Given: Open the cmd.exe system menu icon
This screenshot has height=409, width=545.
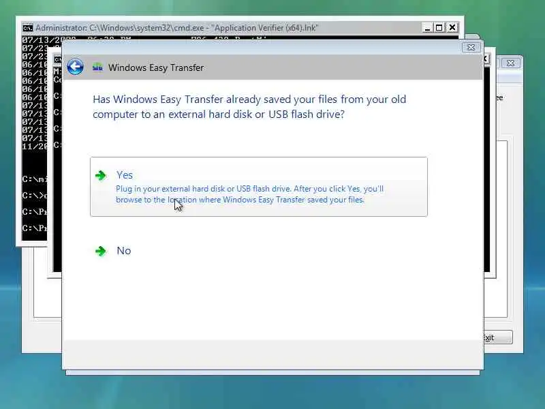Looking at the screenshot, I should [x=27, y=28].
